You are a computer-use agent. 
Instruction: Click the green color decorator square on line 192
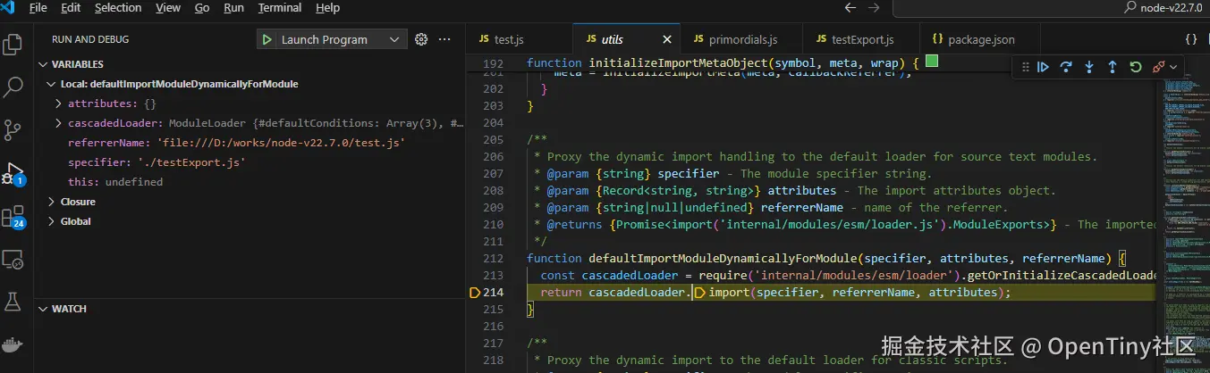pyautogui.click(x=931, y=62)
